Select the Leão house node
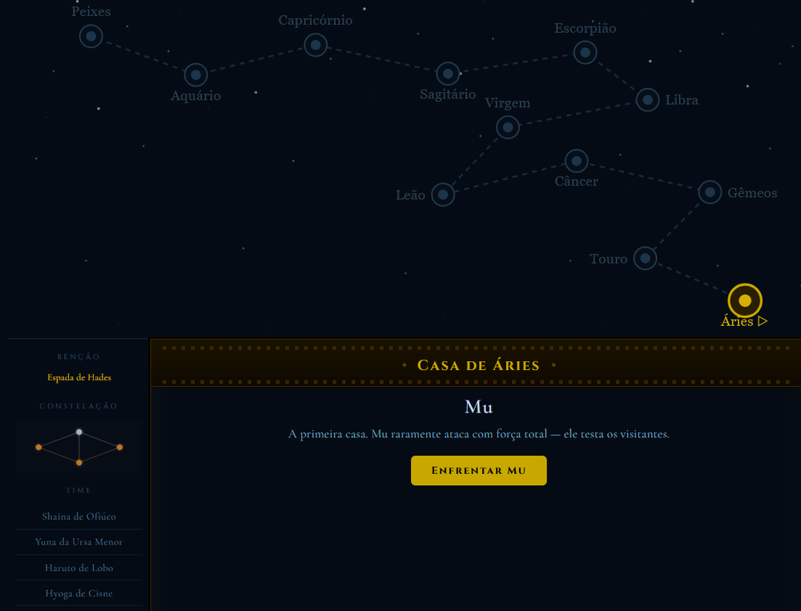 coord(443,195)
